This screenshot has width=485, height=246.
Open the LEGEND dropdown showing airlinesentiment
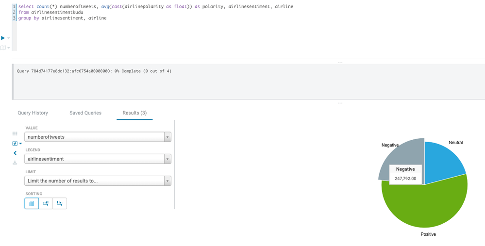coord(98,159)
